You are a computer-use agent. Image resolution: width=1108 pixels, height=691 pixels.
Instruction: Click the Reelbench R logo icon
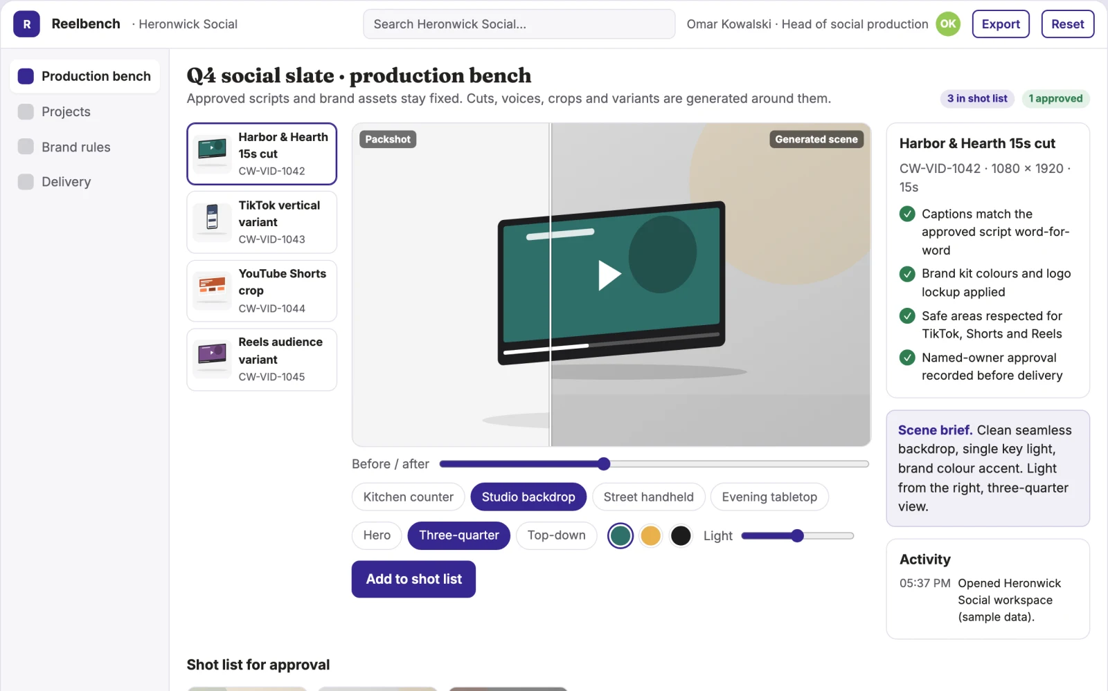26,24
